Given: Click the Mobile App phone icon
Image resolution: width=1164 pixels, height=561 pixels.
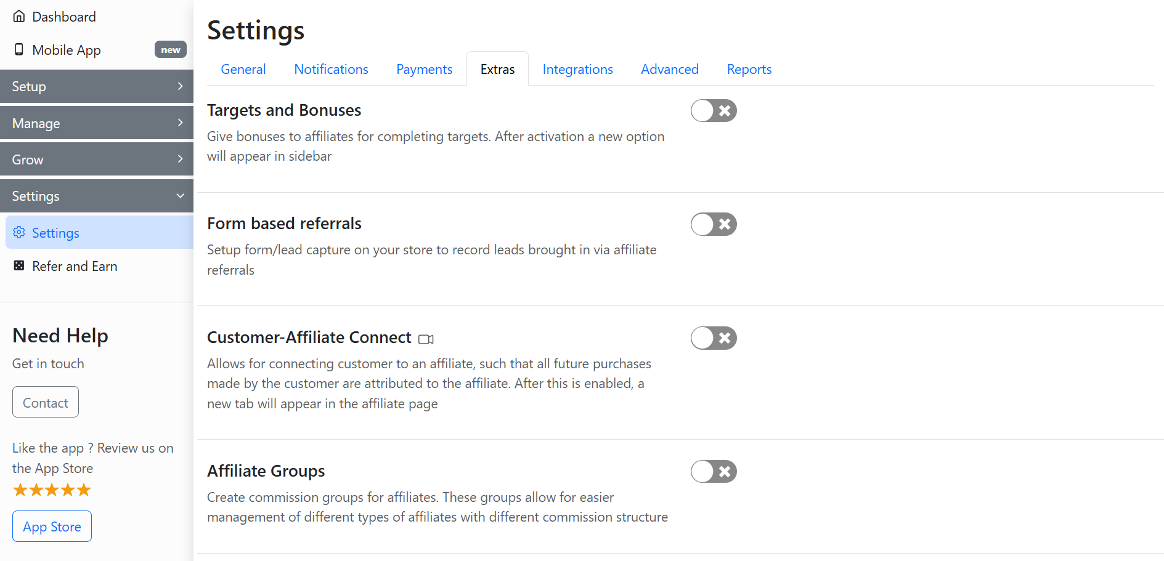Looking at the screenshot, I should (x=19, y=50).
